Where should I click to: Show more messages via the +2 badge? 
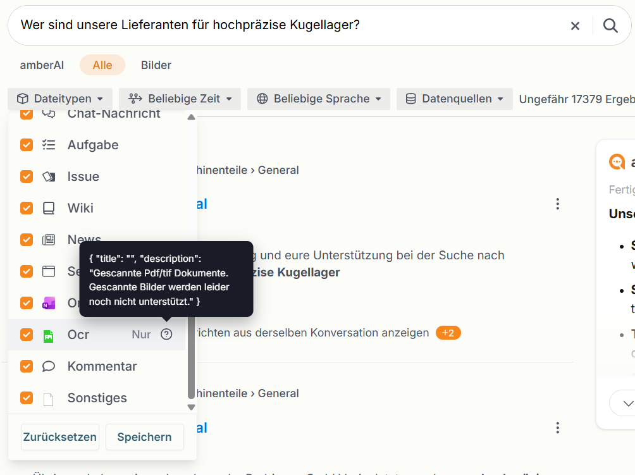coord(448,333)
